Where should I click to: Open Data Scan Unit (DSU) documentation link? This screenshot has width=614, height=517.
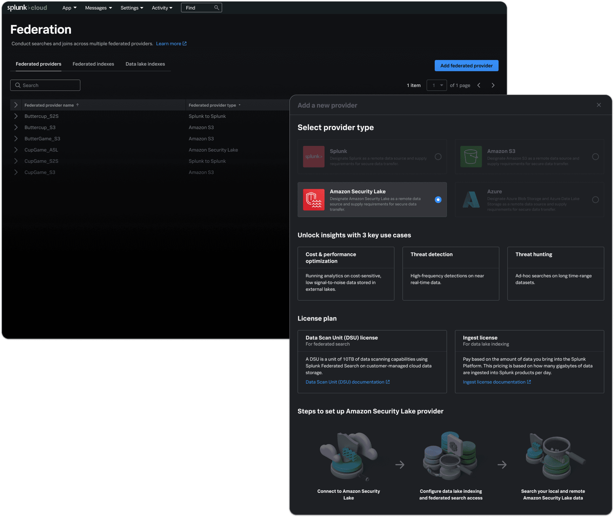[x=348, y=382]
